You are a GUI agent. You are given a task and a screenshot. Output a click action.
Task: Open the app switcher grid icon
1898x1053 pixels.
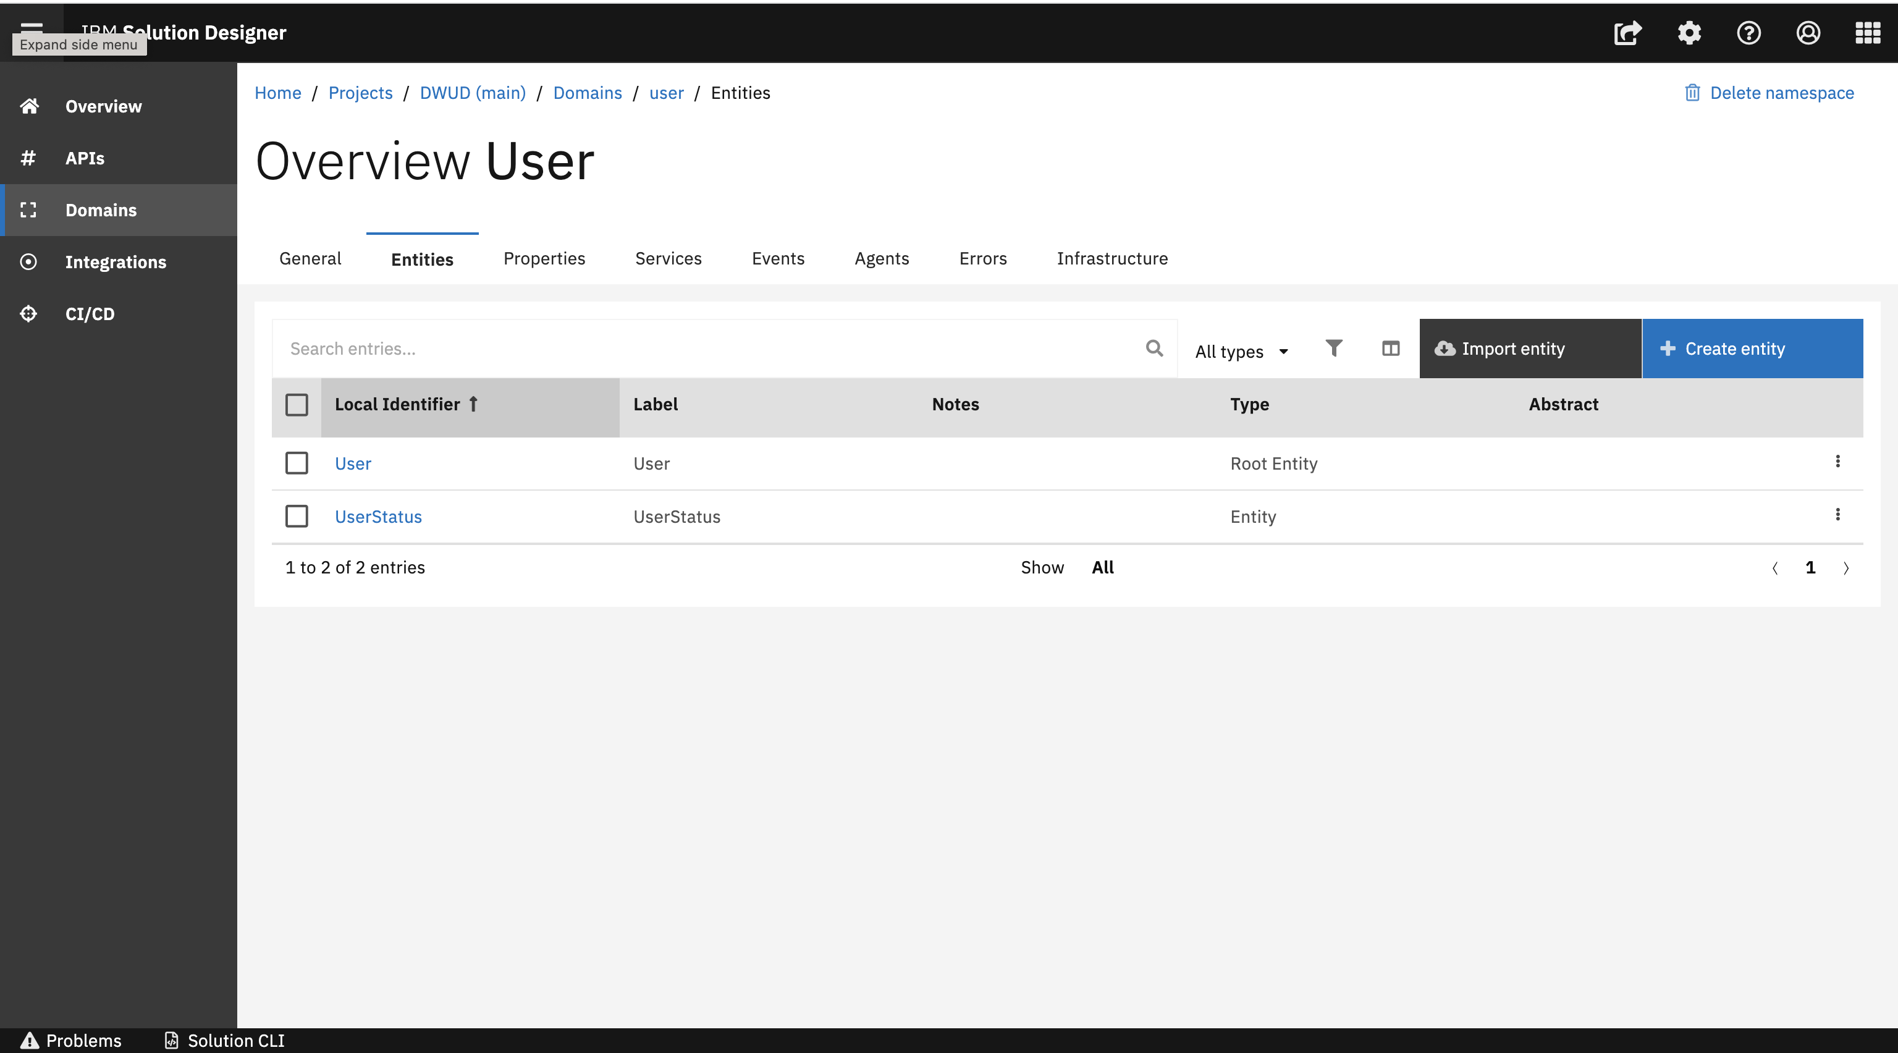point(1868,33)
